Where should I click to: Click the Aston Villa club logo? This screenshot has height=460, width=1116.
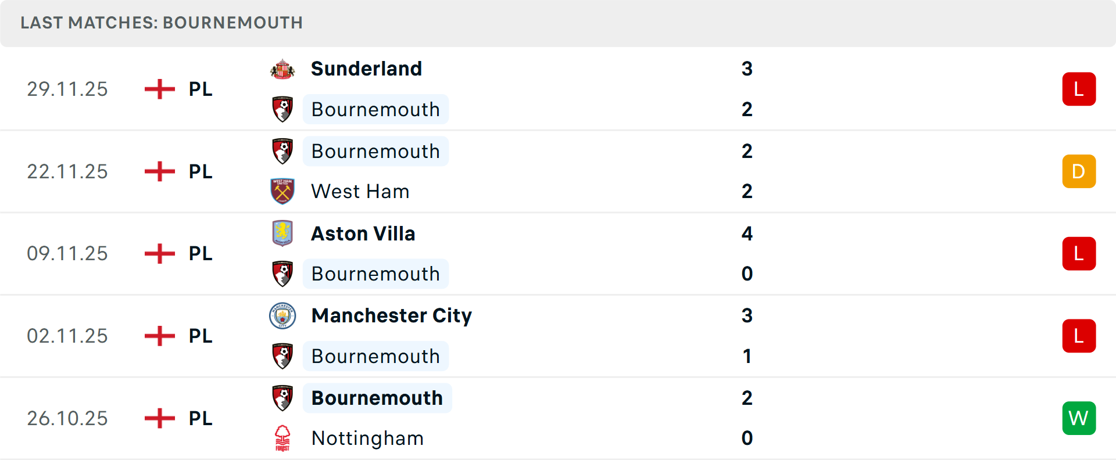coord(282,233)
